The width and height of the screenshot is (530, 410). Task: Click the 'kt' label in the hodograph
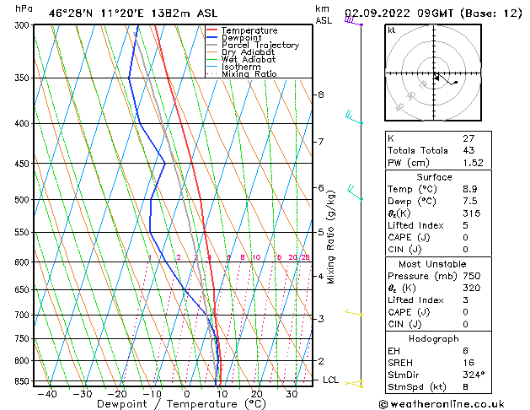pyautogui.click(x=392, y=30)
